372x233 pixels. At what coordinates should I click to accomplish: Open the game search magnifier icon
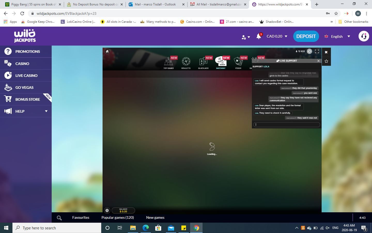(x=59, y=218)
